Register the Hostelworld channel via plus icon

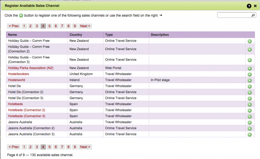click(x=250, y=80)
